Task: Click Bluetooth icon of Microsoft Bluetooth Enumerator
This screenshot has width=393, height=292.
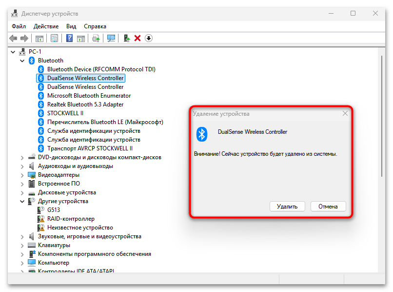Action: pyautogui.click(x=41, y=96)
